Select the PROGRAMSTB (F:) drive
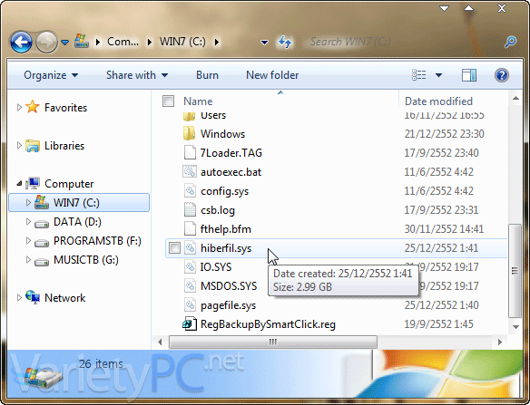 coord(97,241)
